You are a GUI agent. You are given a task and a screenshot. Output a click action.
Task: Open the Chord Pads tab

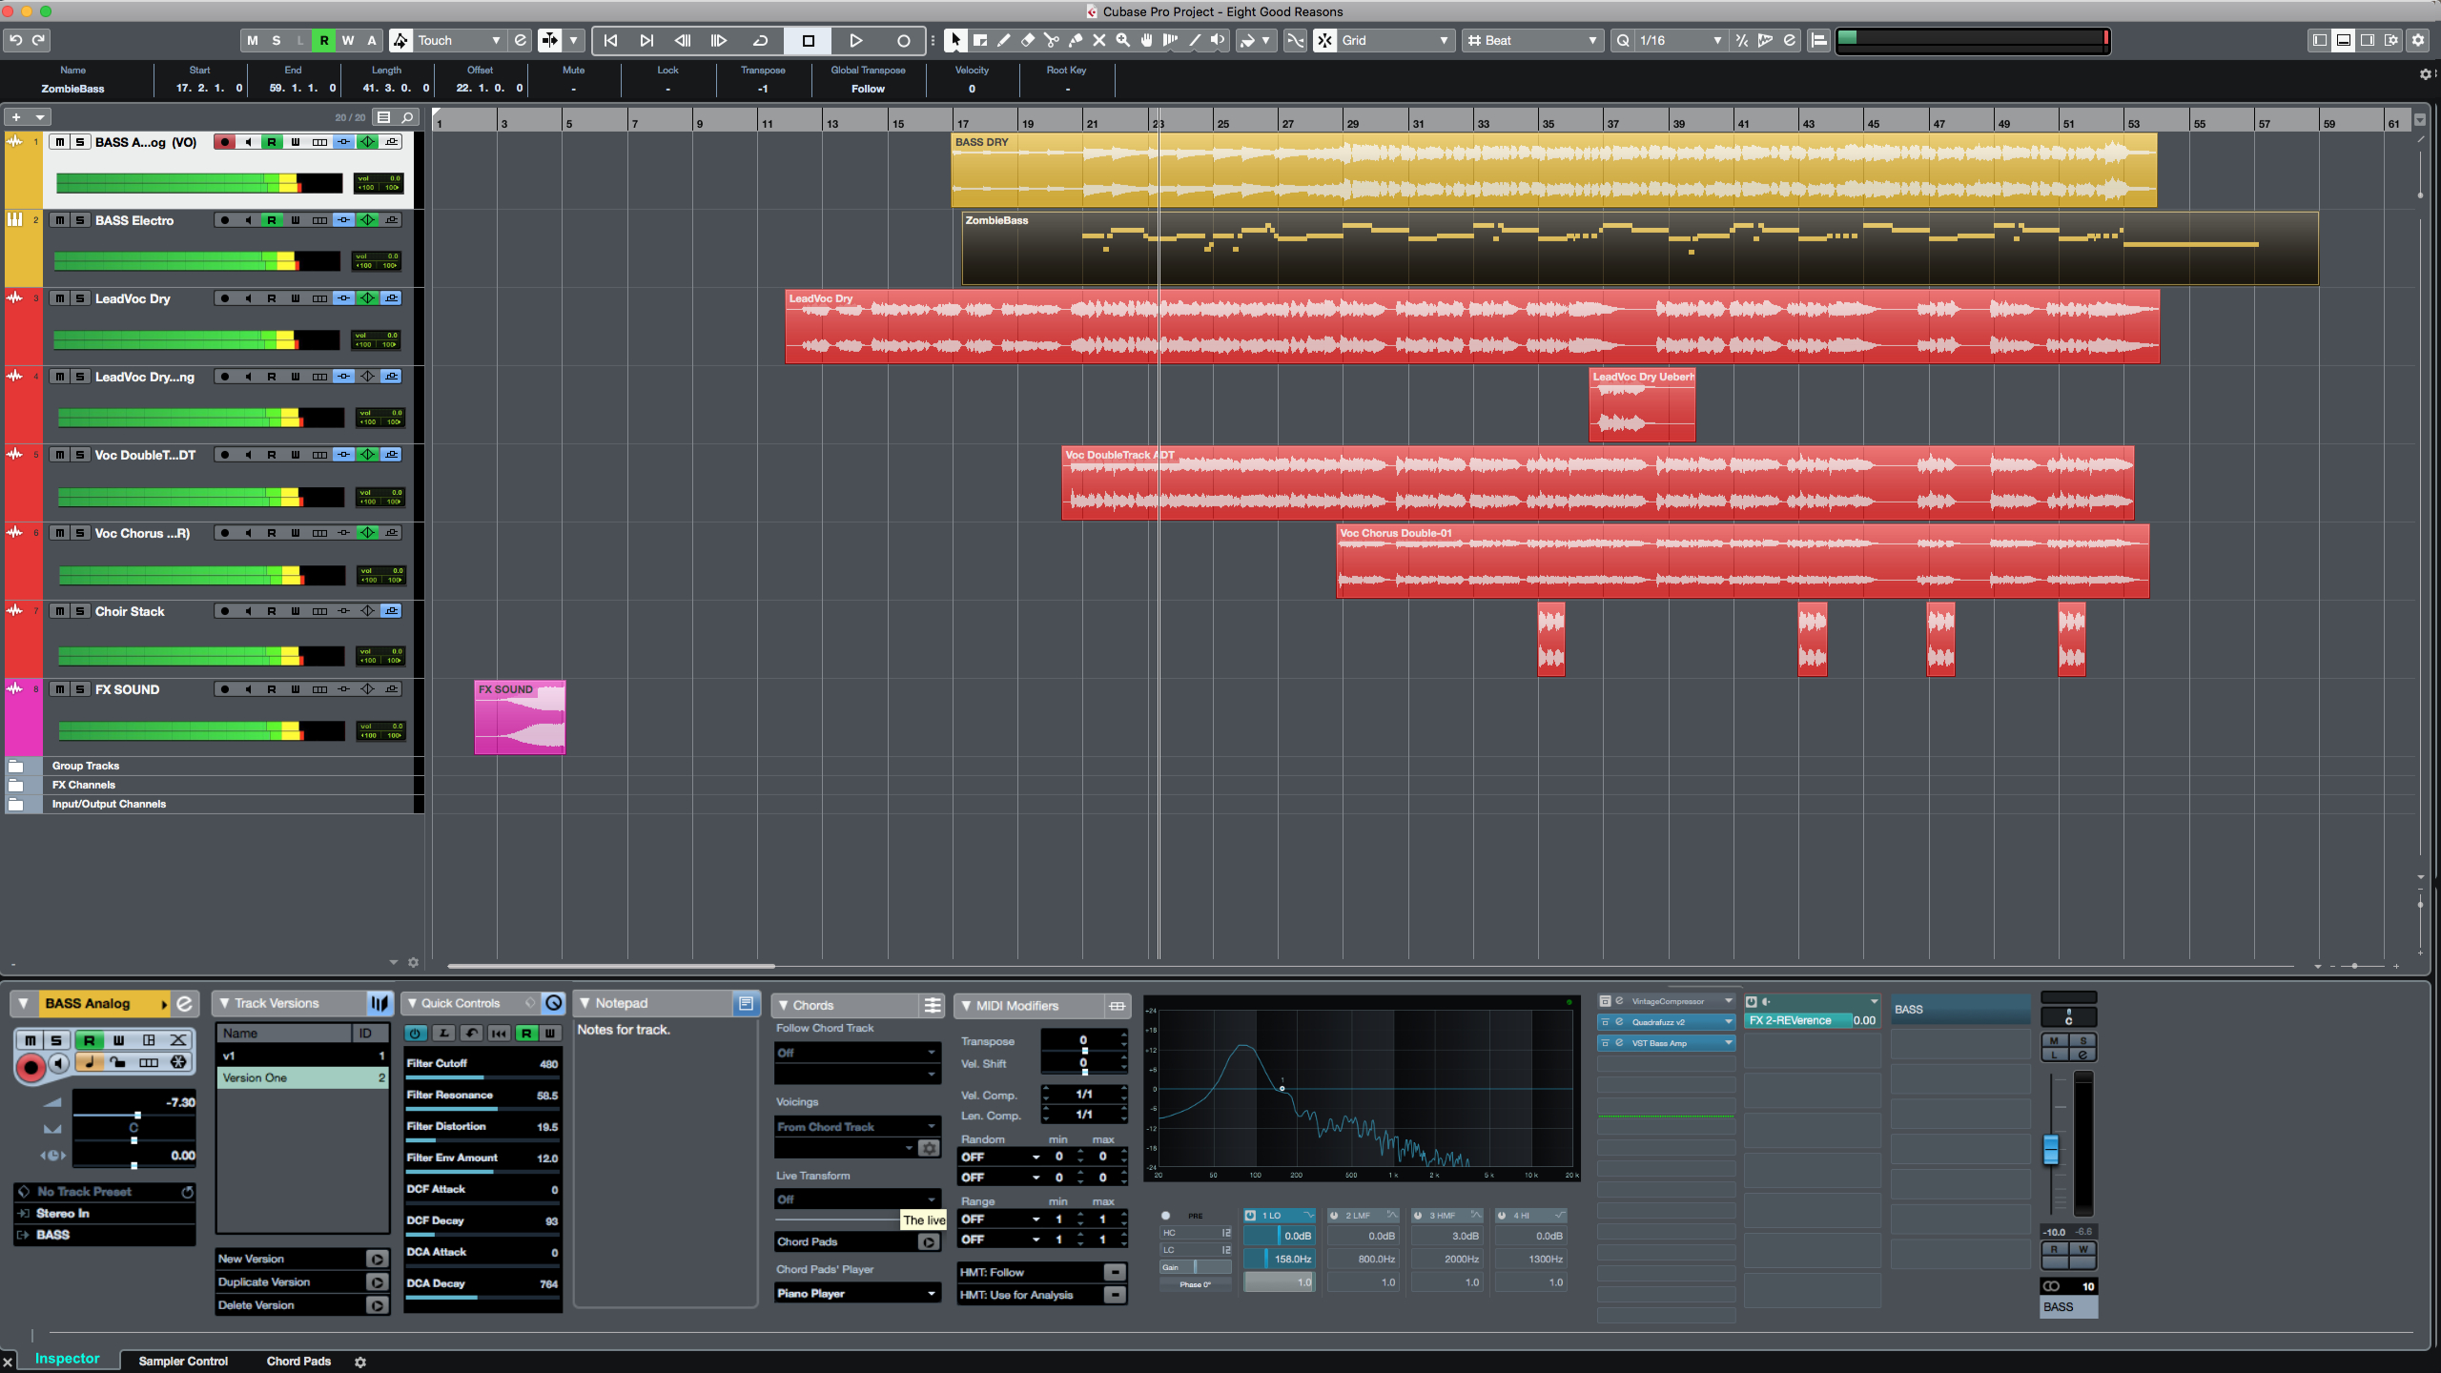pyautogui.click(x=298, y=1361)
